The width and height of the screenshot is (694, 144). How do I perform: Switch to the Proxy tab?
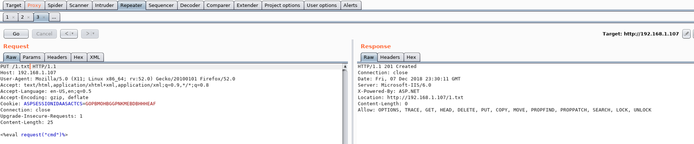tap(34, 5)
